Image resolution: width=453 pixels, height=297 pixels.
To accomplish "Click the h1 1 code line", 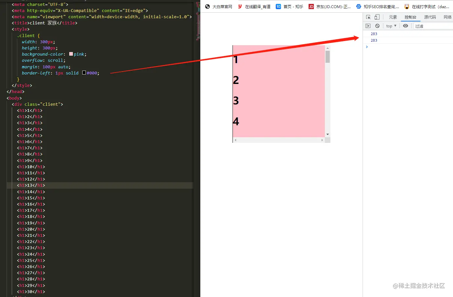I will [x=30, y=111].
